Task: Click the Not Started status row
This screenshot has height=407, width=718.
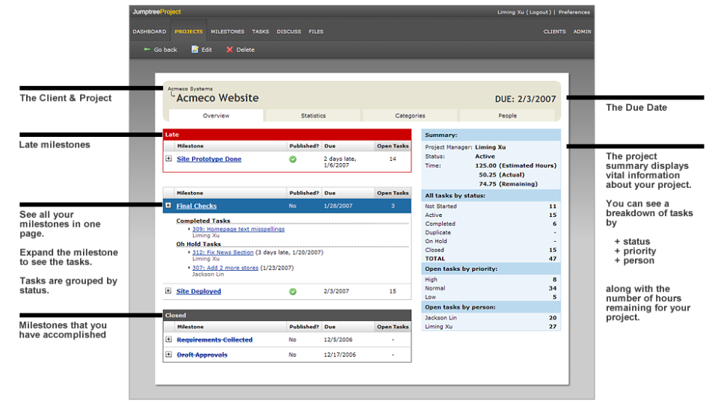Action: [491, 206]
